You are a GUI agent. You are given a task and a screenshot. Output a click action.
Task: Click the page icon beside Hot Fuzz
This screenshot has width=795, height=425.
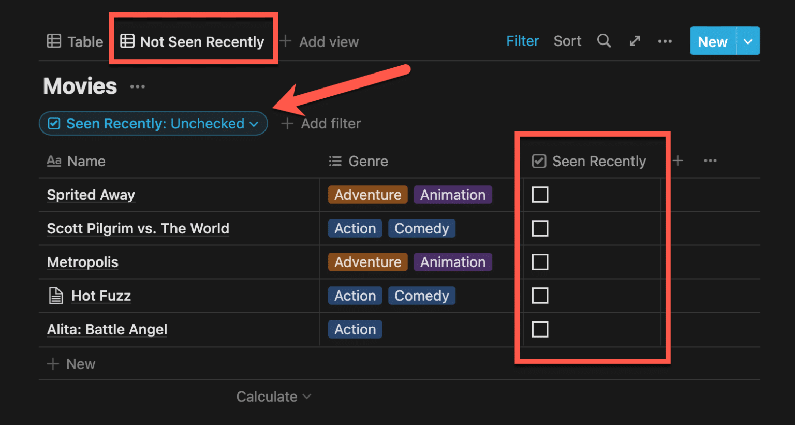pyautogui.click(x=55, y=296)
